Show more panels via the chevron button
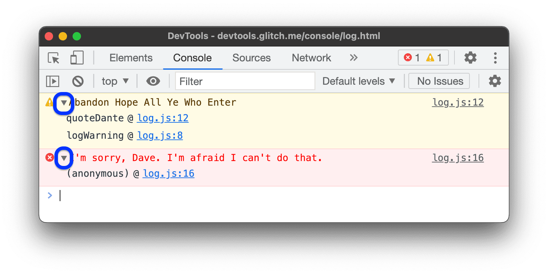548x274 pixels. click(353, 58)
